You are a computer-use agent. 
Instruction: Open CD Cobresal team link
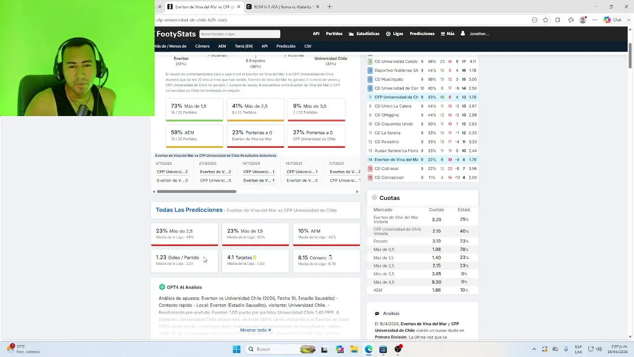386,169
